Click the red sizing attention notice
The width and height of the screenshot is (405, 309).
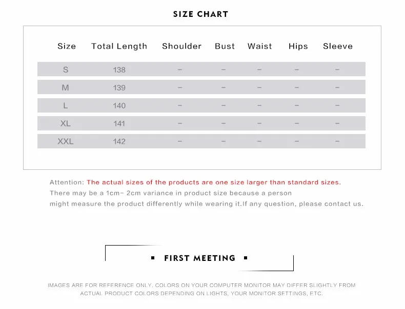214,183
